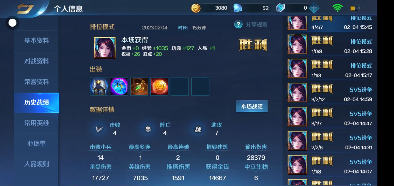Tap the armored boots equipment icon
Screen dimensions: 394x186
point(99,87)
